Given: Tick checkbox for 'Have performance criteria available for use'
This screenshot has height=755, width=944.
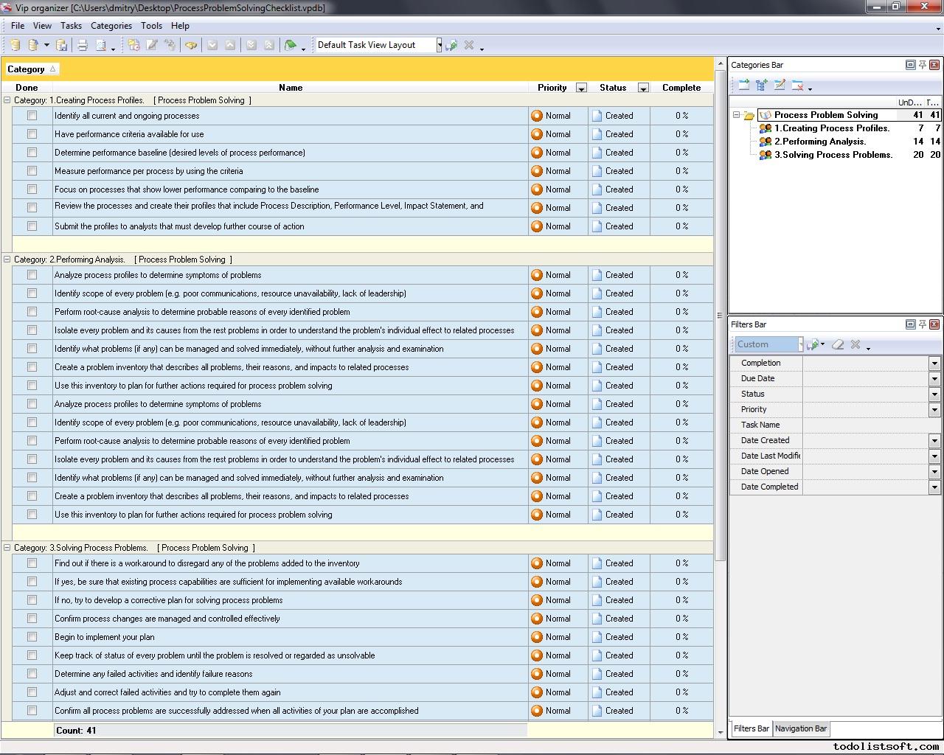Looking at the screenshot, I should pos(32,134).
